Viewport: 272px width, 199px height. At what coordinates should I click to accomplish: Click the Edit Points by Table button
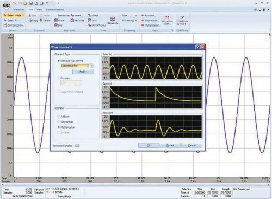tap(182, 20)
